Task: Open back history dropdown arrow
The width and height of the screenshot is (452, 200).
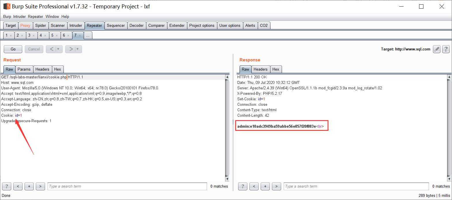Action: (x=59, y=49)
